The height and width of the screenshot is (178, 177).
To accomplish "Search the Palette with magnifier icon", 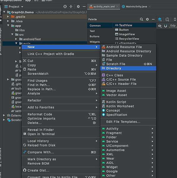I will pyautogui.click(x=141, y=19).
